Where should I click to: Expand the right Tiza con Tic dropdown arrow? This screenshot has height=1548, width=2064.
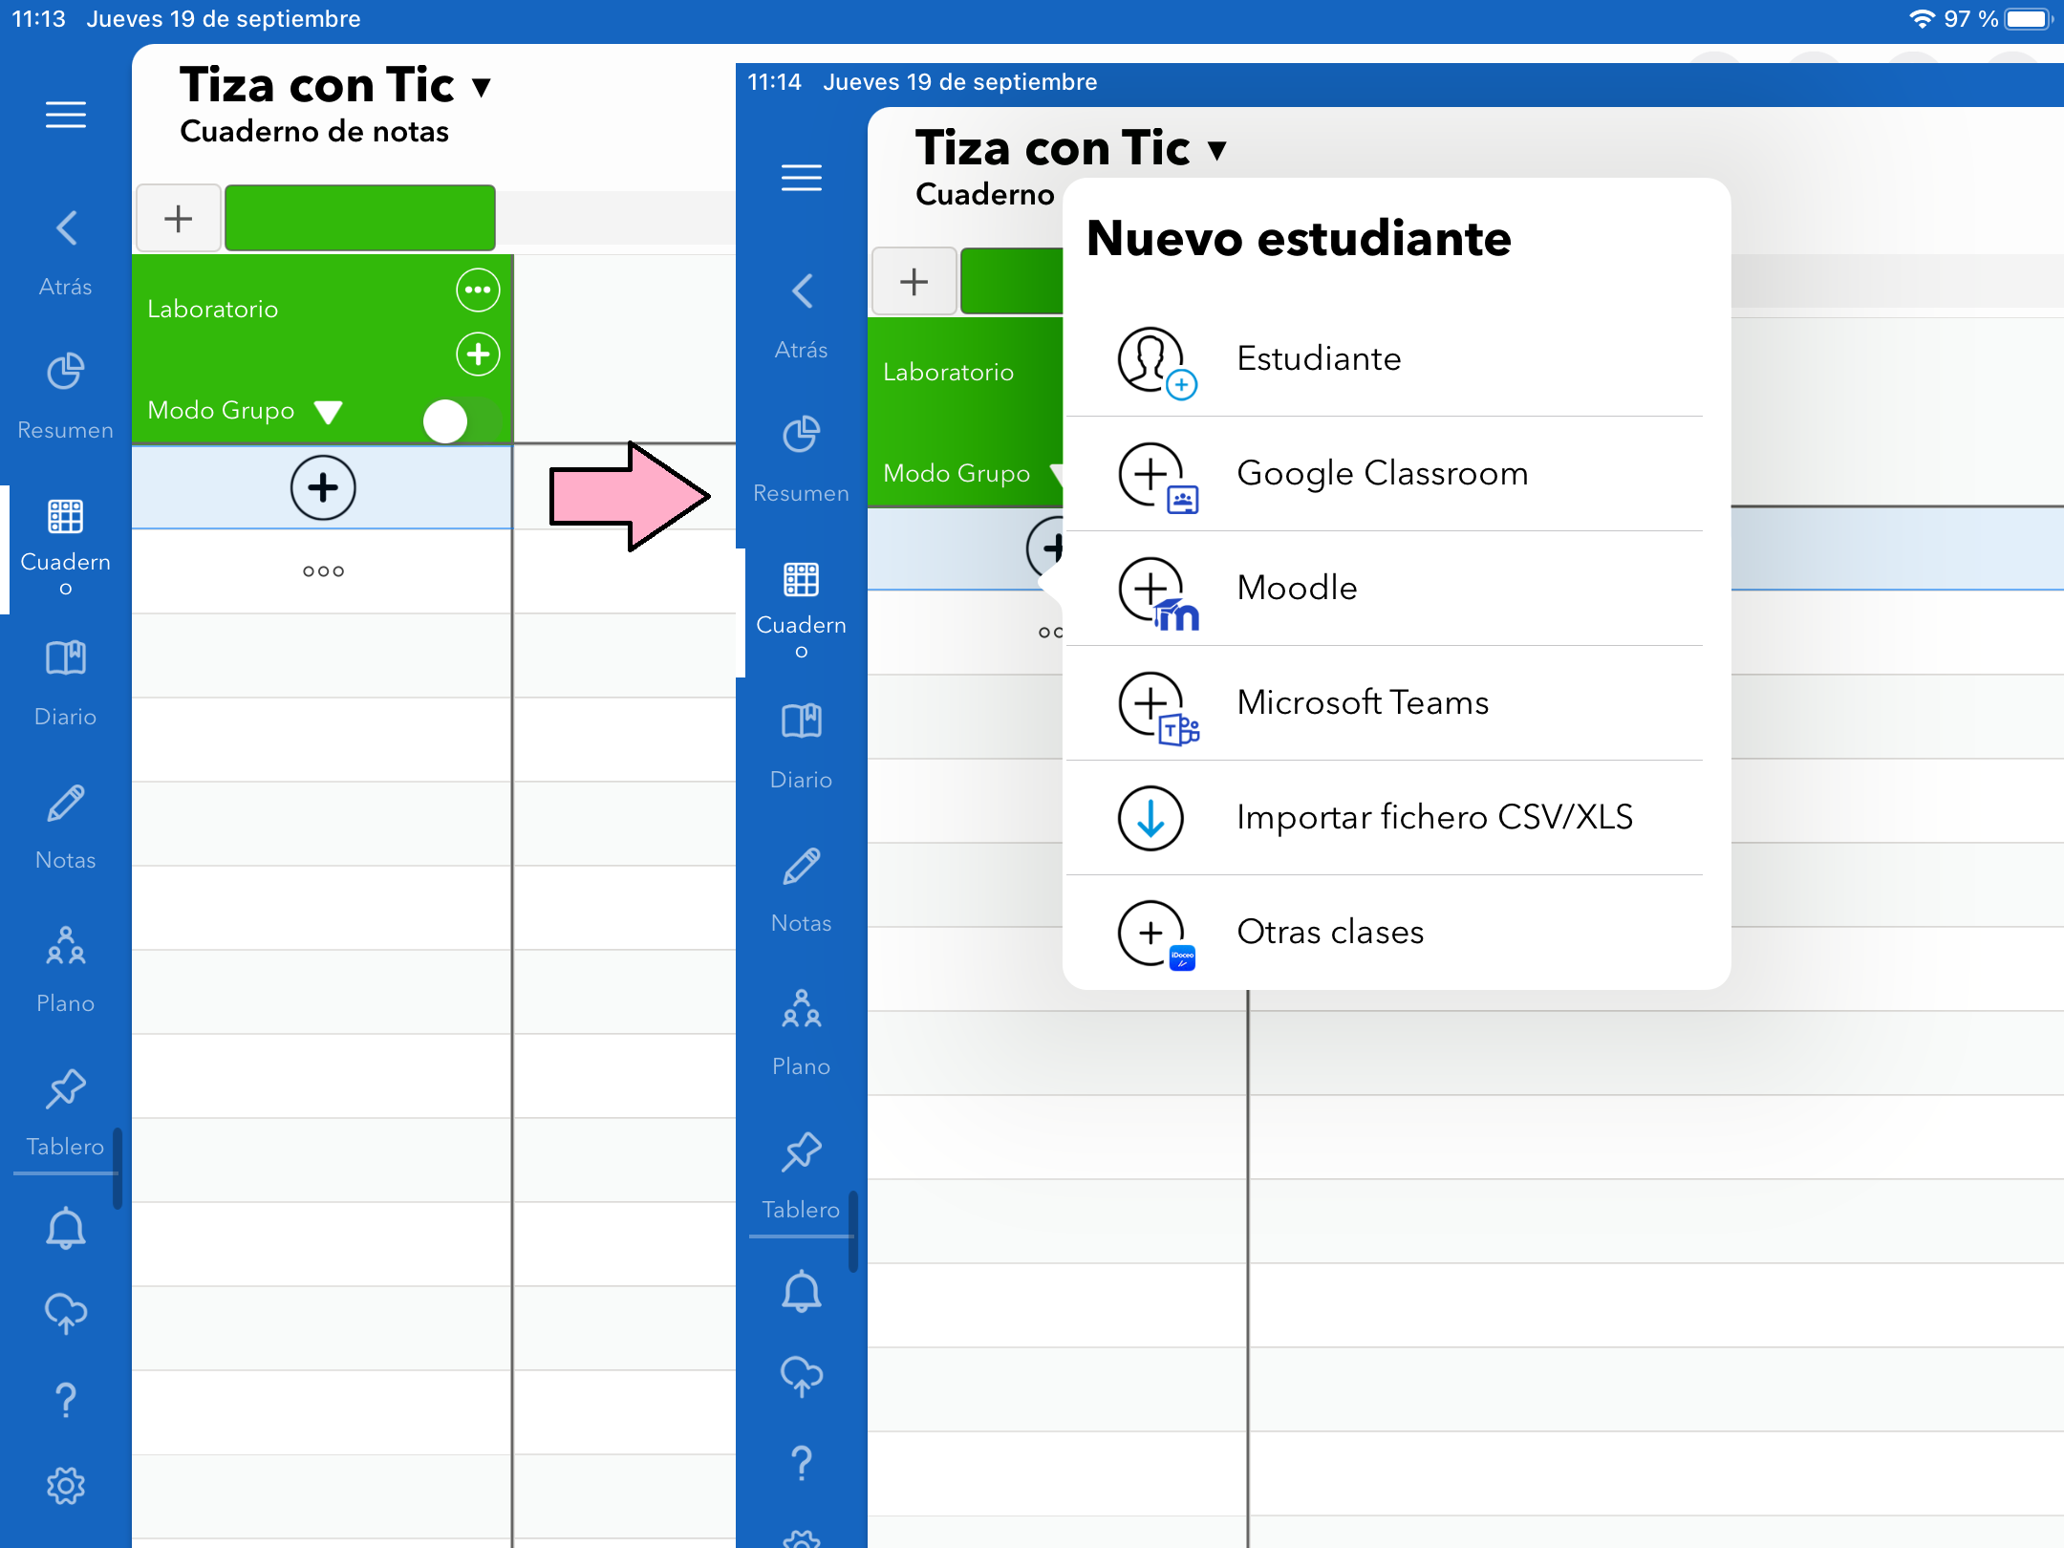[x=1216, y=150]
